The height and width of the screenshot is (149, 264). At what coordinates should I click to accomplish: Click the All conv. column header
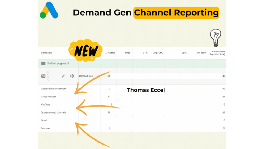[201, 53]
